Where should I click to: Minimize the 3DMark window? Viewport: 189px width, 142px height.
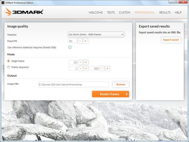(x=171, y=2)
